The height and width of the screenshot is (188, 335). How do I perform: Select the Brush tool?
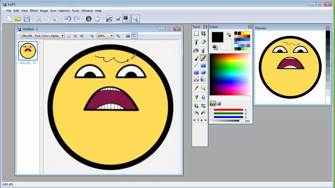(196, 58)
